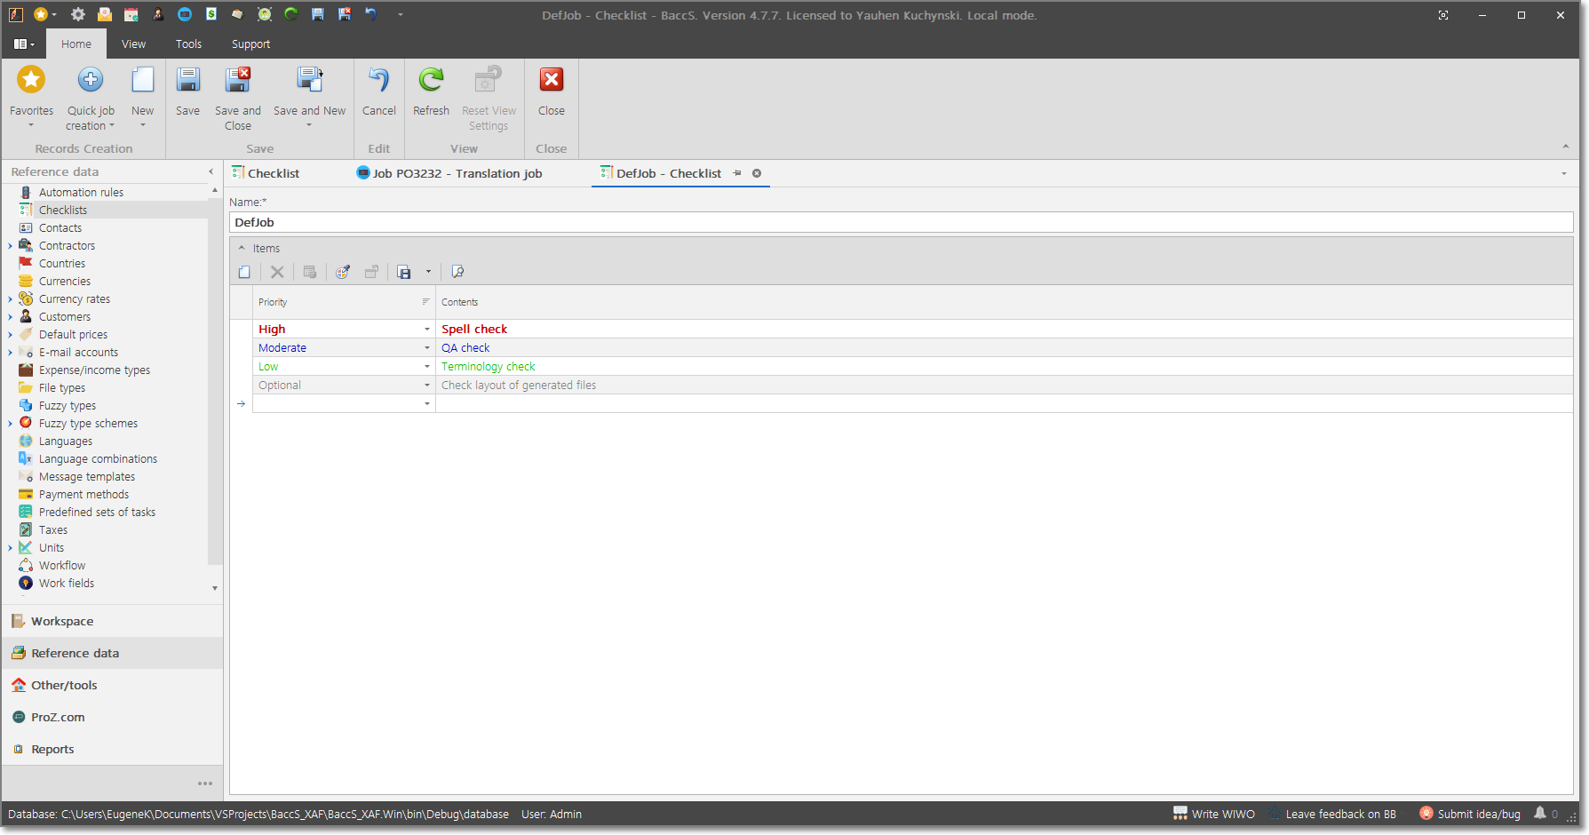This screenshot has height=835, width=1589.
Task: Click the magnifier search icon in Items toolbar
Action: click(x=457, y=272)
